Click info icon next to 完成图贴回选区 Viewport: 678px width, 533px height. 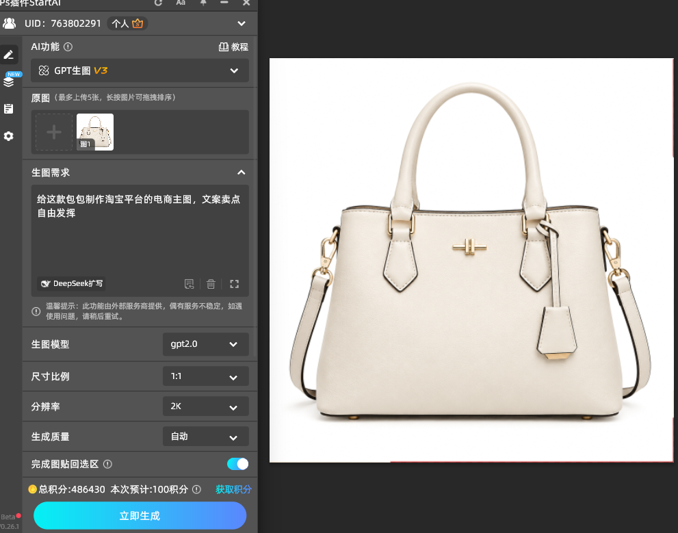tap(108, 464)
